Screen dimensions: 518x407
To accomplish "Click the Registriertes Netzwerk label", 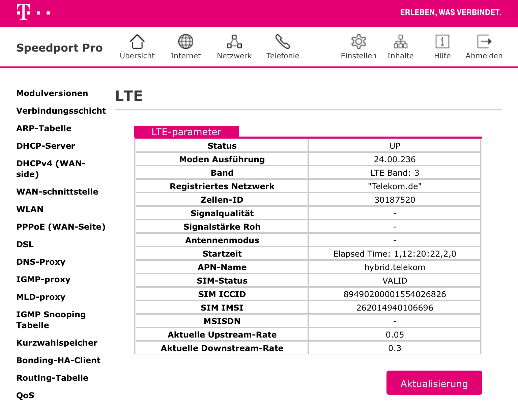I will (x=222, y=186).
